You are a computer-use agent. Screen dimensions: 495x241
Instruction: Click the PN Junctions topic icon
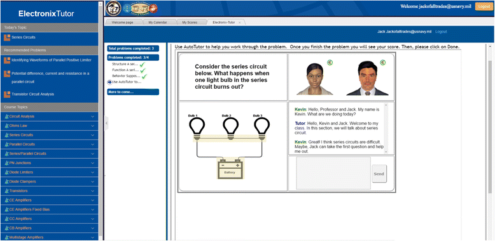(7, 163)
